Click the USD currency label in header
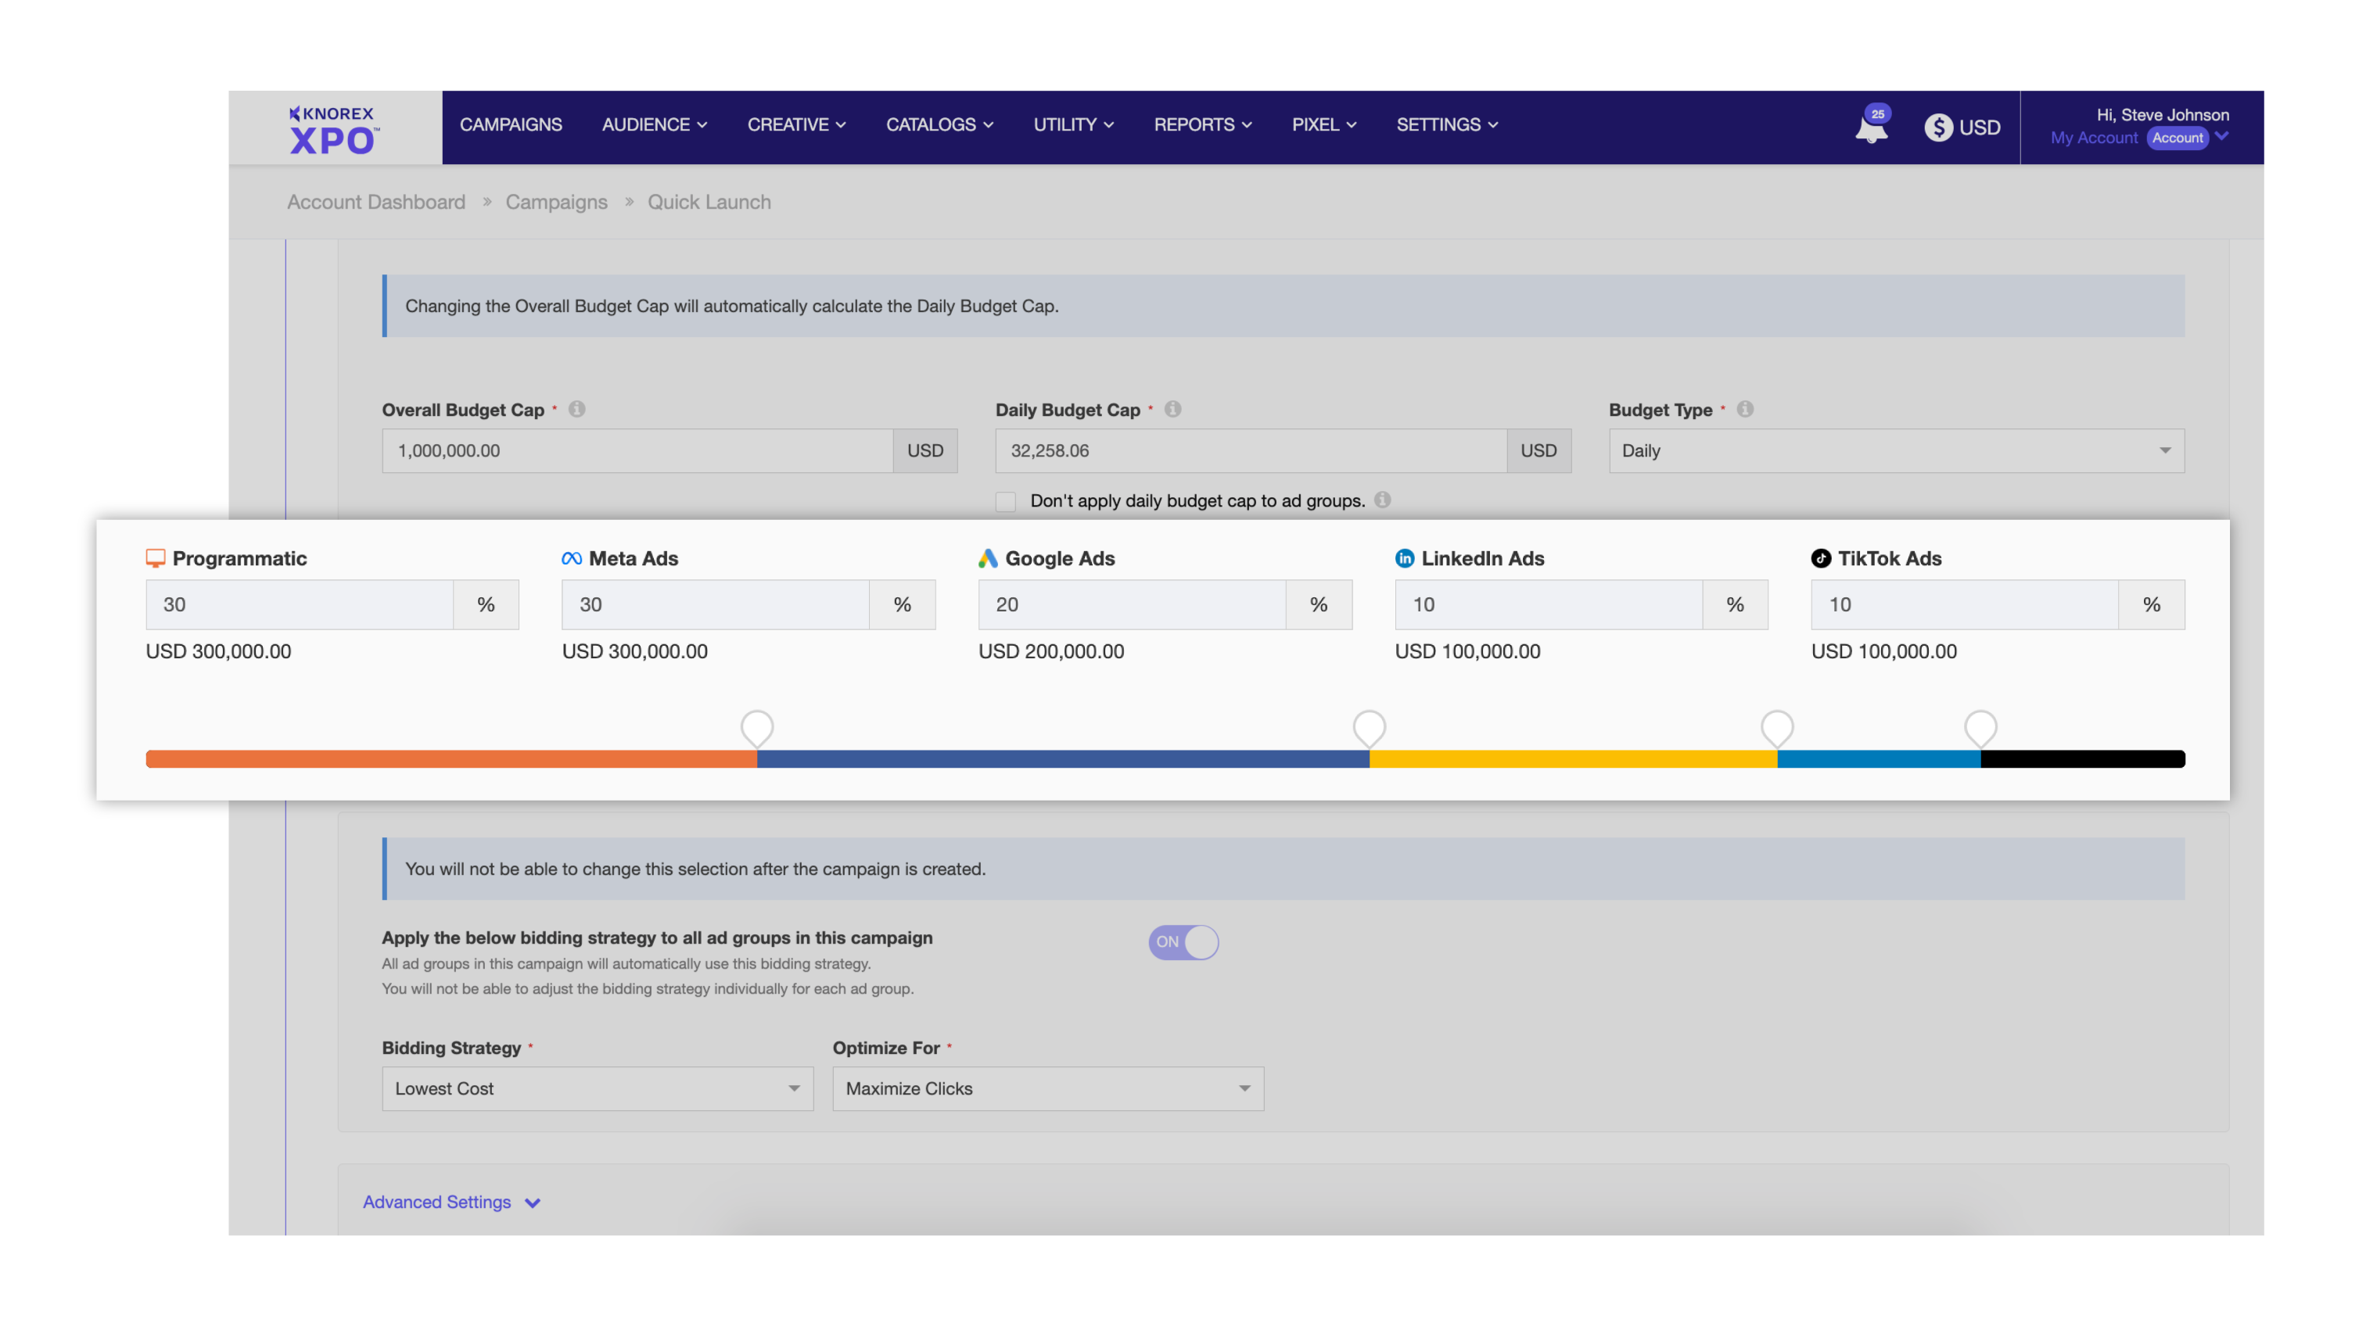The image size is (2359, 1326). point(1979,127)
